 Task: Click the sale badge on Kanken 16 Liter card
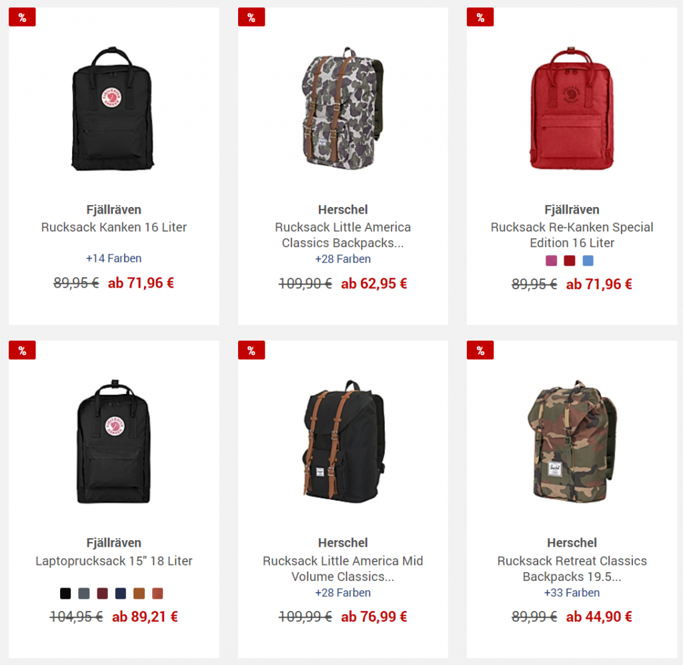(22, 17)
